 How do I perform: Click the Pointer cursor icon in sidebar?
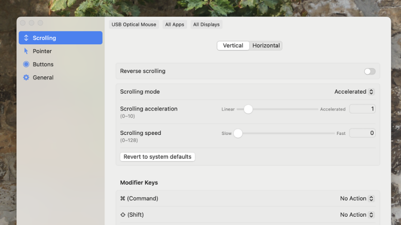[x=26, y=51]
